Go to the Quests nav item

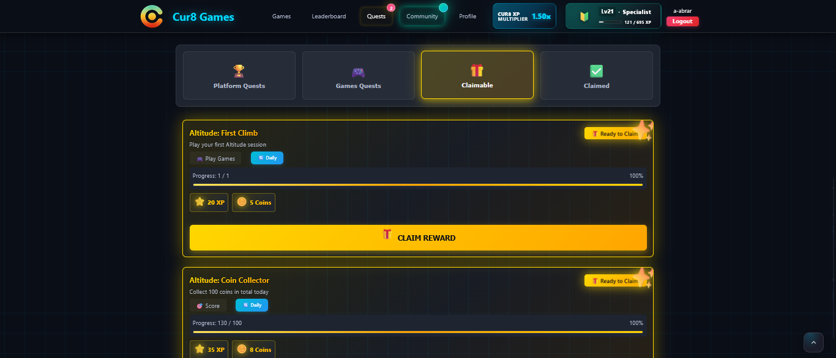click(x=376, y=16)
